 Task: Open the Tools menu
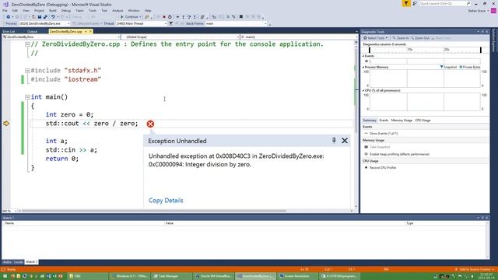tap(93, 10)
